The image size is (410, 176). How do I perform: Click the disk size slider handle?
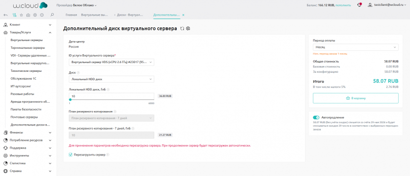click(70, 100)
